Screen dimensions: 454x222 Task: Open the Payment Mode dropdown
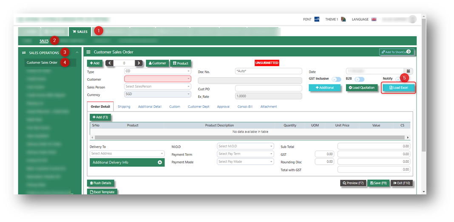click(245, 162)
